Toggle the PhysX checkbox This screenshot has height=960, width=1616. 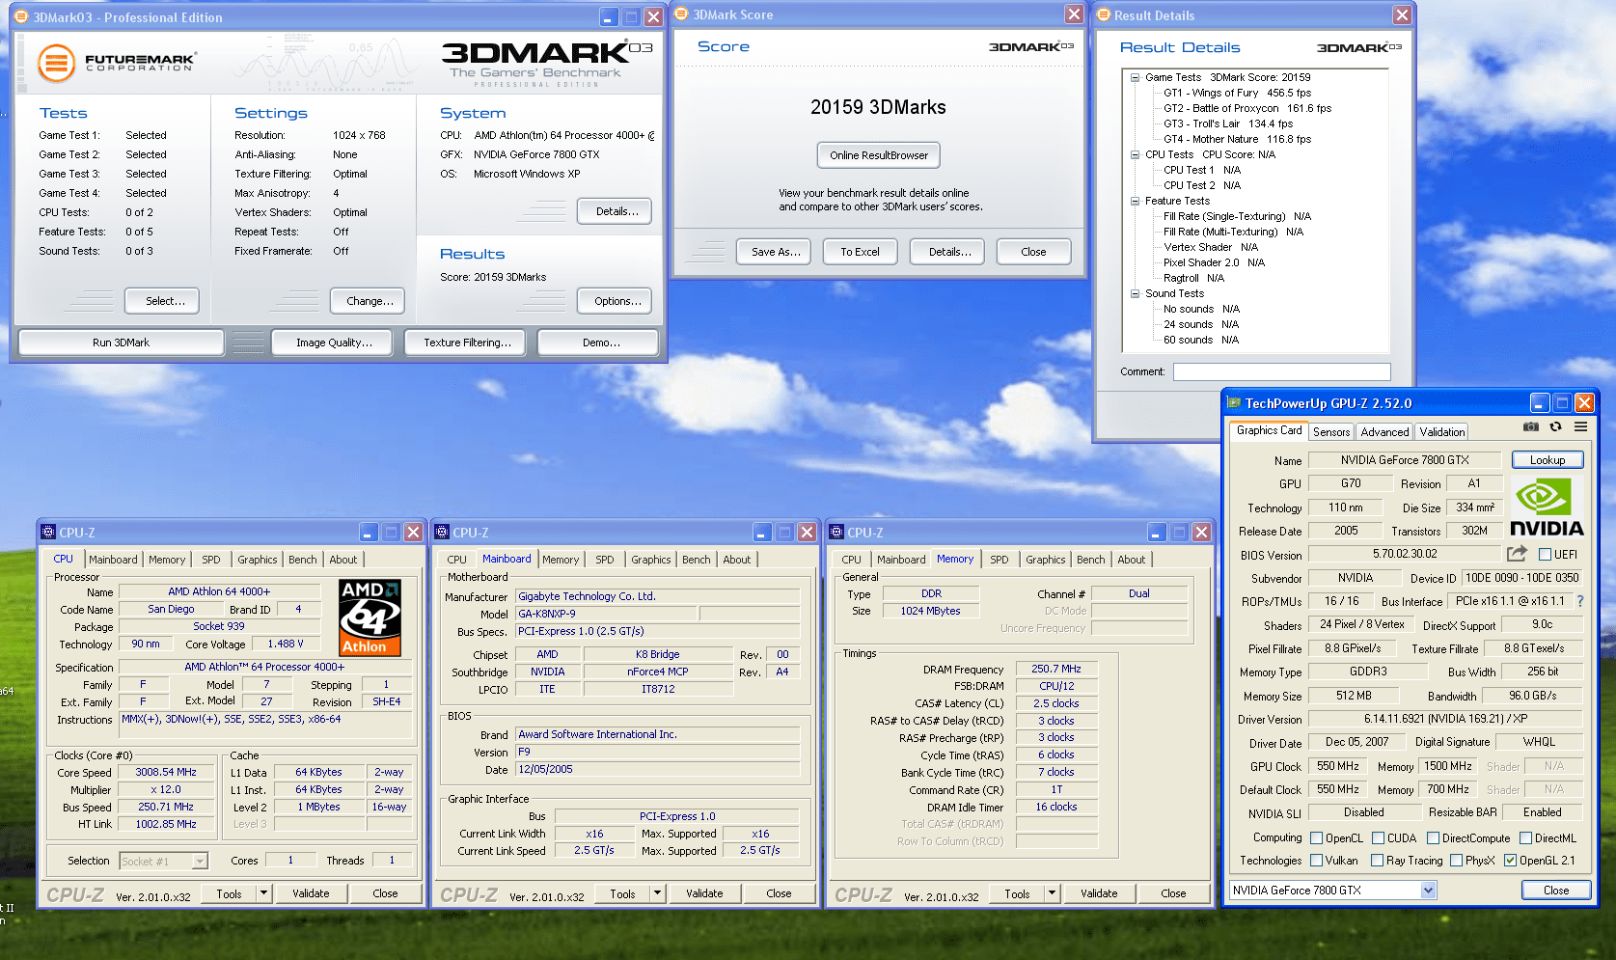pyautogui.click(x=1456, y=861)
